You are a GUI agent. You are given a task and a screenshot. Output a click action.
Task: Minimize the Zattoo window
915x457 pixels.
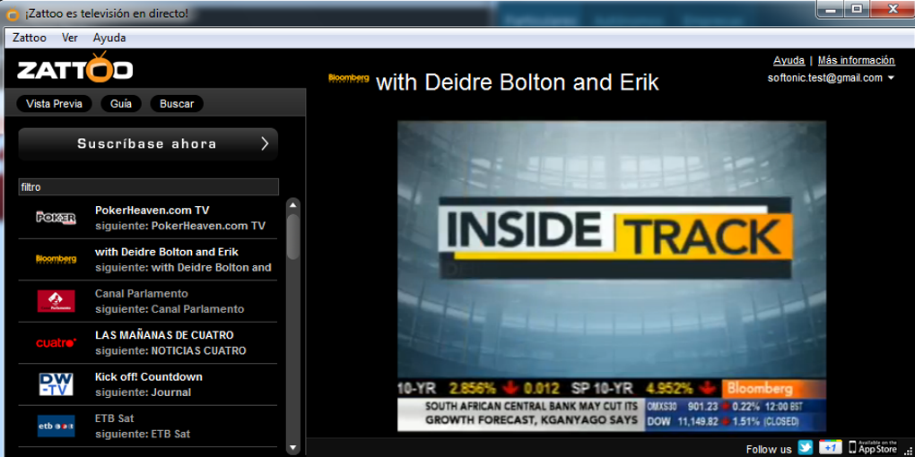click(831, 9)
